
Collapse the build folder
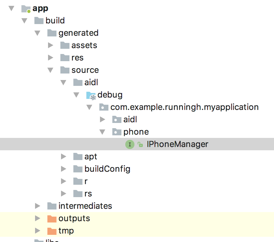(x=25, y=20)
